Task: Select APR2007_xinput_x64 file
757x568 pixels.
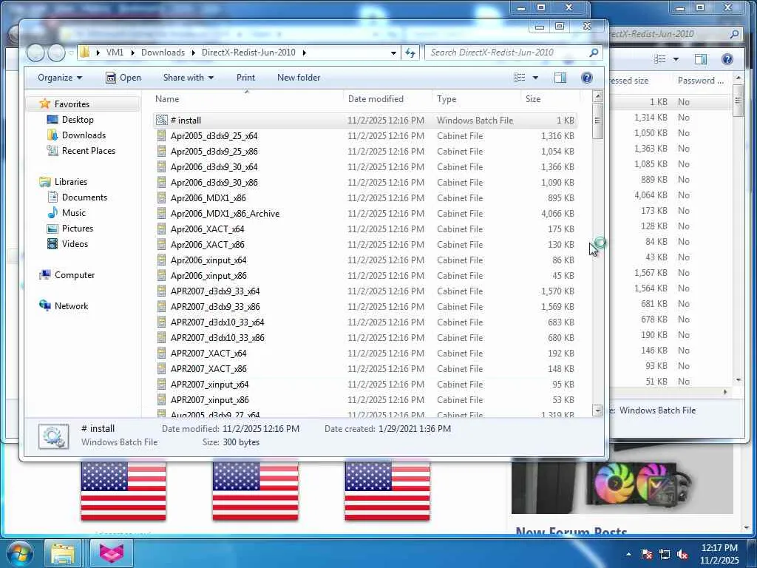Action: [x=209, y=384]
